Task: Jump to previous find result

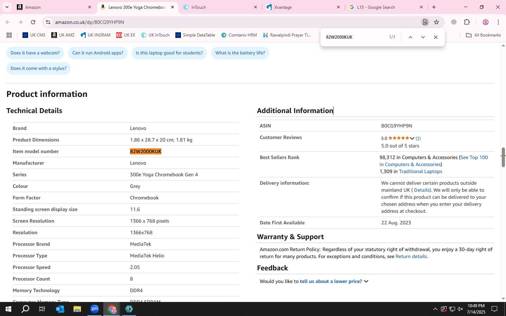Action: (x=410, y=37)
